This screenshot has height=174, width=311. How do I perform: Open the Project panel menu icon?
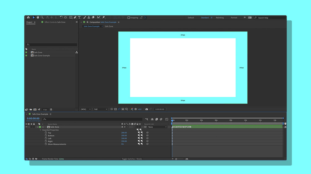tap(35, 22)
